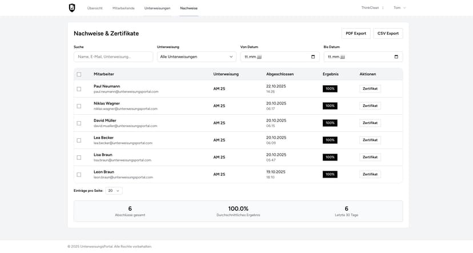This screenshot has height=253, width=473.
Task: Open the Einträge pro Seite selector
Action: [x=114, y=191]
